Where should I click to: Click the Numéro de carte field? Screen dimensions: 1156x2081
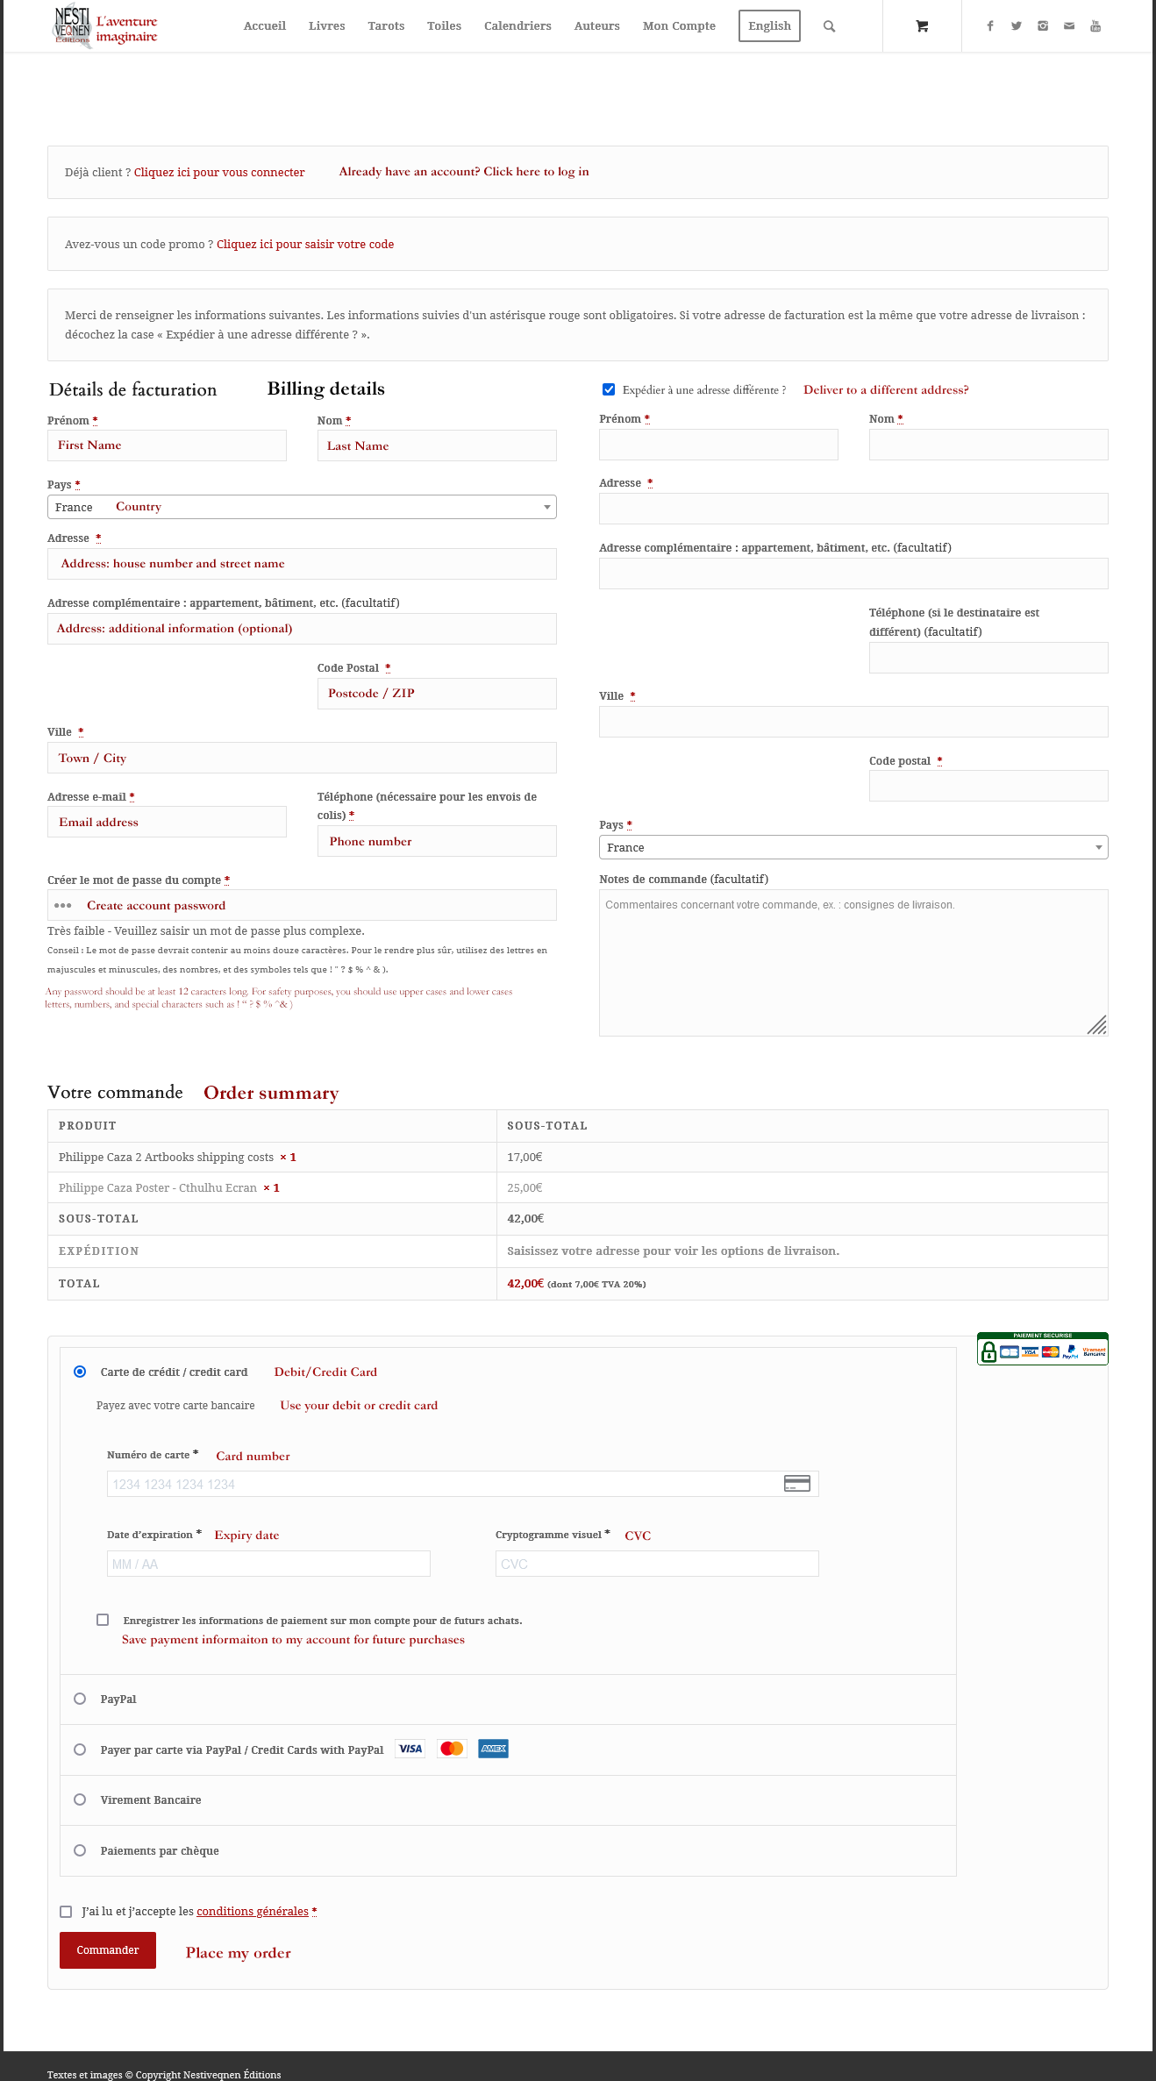click(x=462, y=1484)
